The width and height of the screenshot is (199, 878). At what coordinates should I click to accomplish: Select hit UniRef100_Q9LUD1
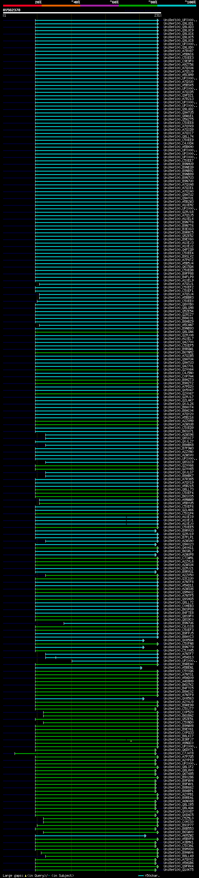tap(178, 24)
